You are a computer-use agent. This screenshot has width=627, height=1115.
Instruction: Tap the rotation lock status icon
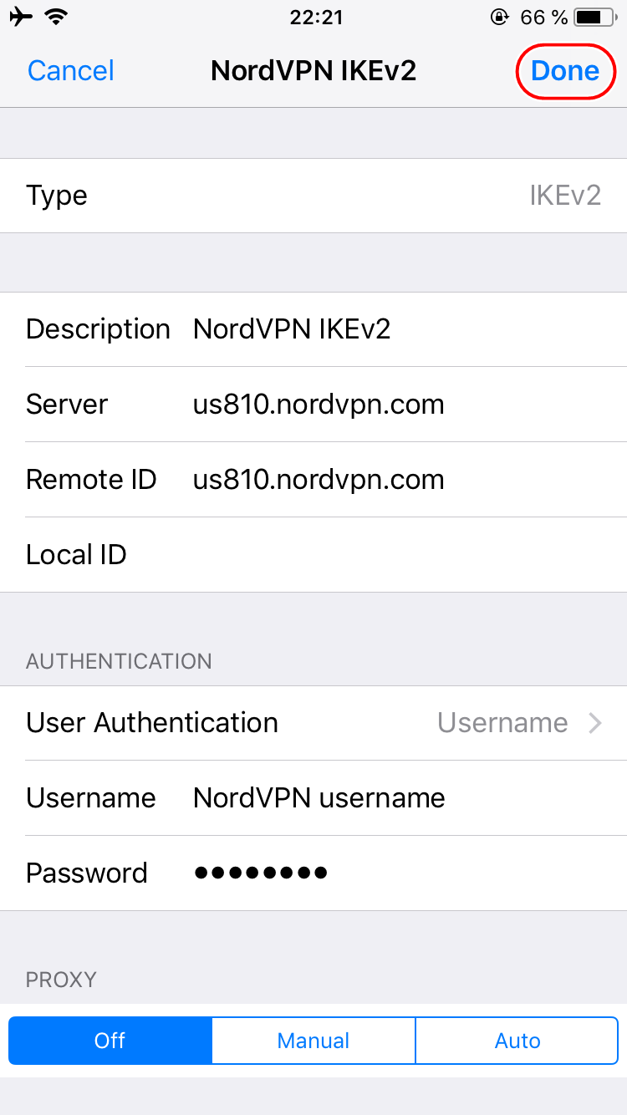click(x=500, y=17)
